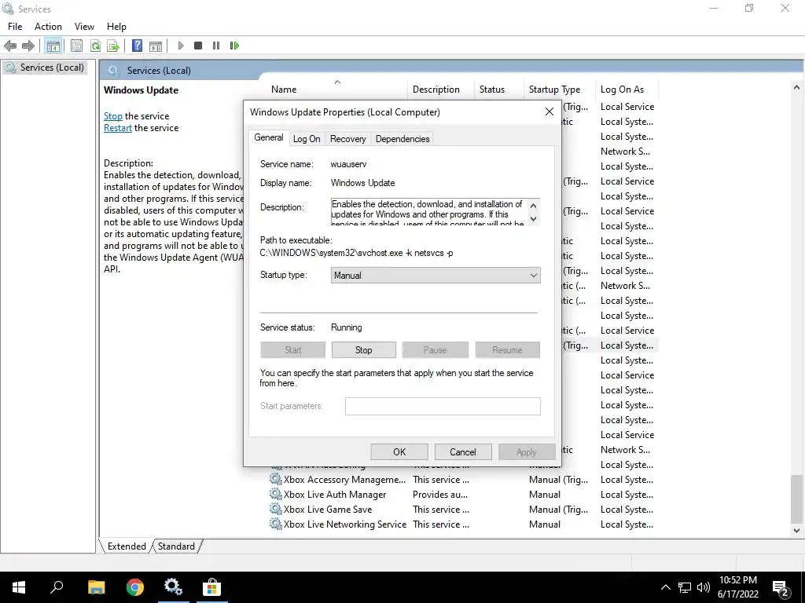Click the Stop the service link
This screenshot has height=603, width=805.
coord(113,116)
